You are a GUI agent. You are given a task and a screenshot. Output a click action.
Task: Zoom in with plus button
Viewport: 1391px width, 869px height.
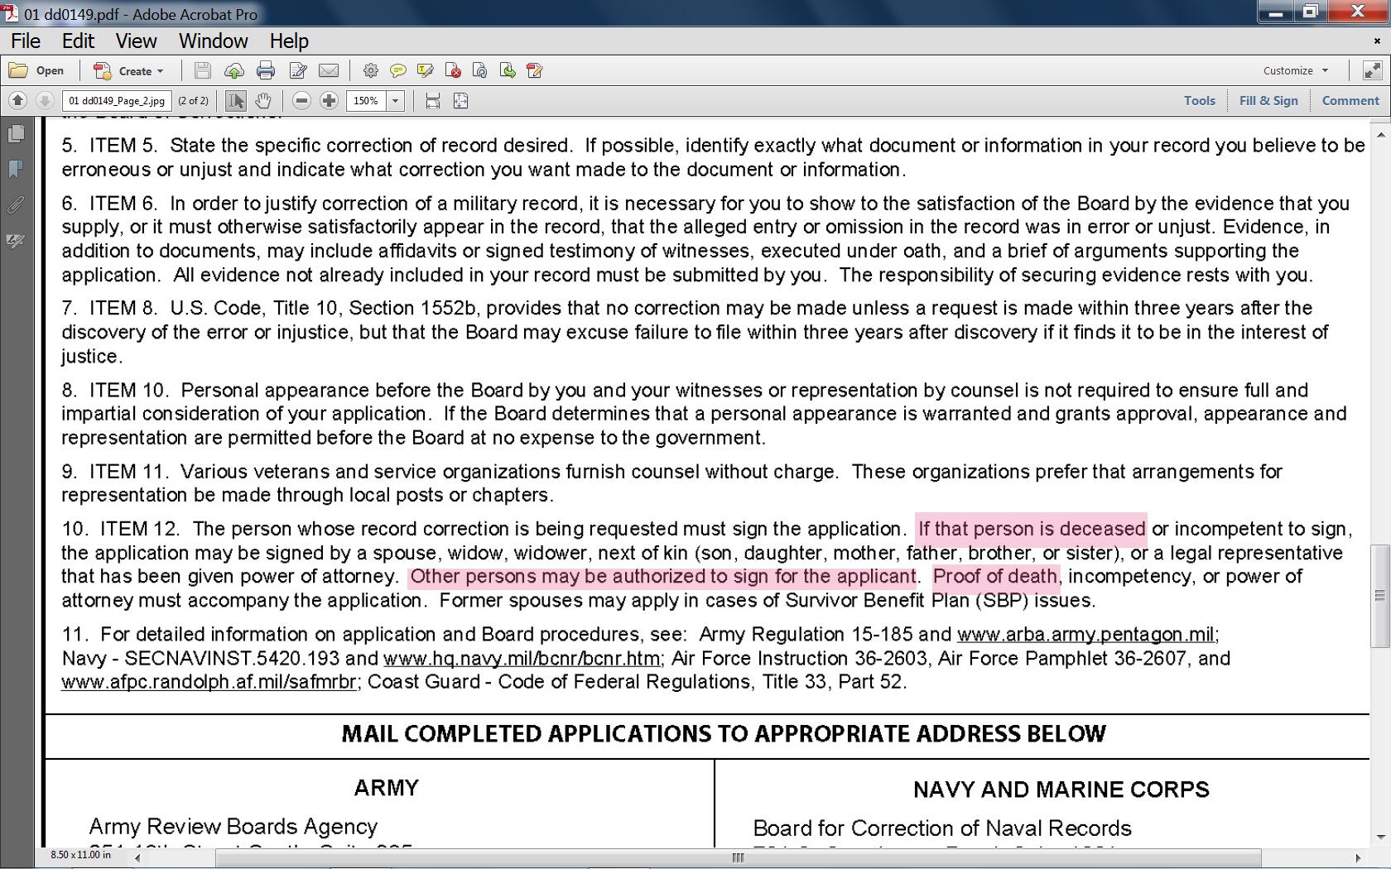point(330,101)
